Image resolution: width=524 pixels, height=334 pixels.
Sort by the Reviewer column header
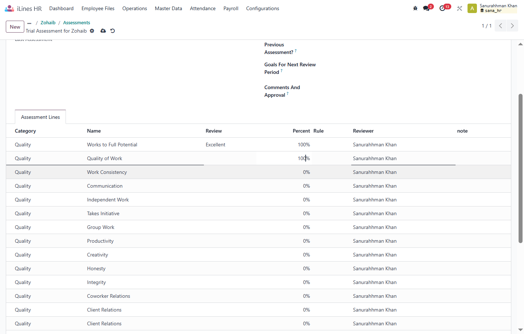[363, 131]
